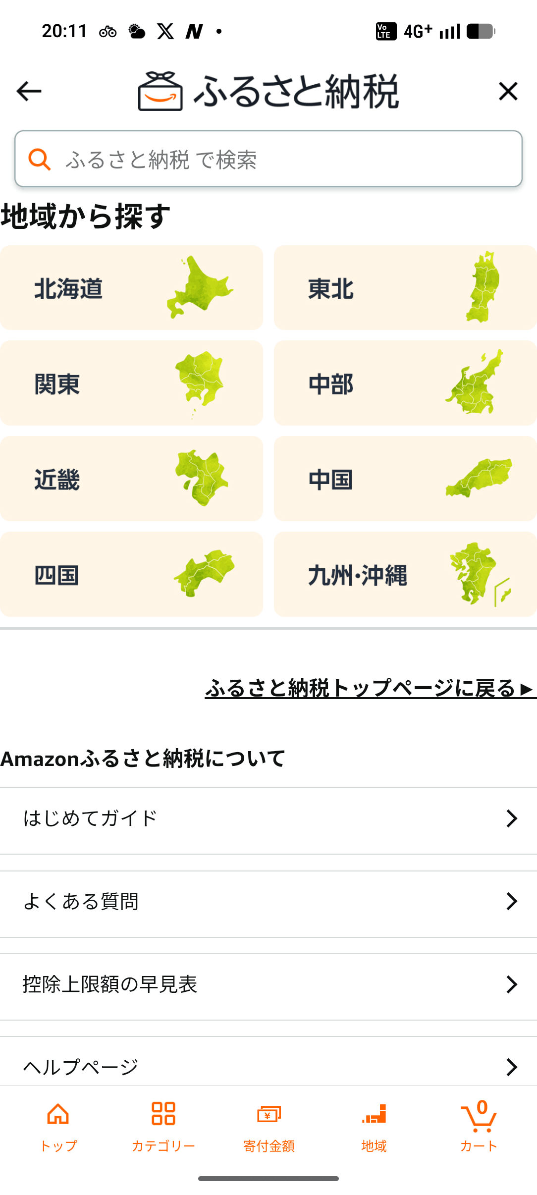Tap the 寄付金額 yen icon

(268, 1116)
